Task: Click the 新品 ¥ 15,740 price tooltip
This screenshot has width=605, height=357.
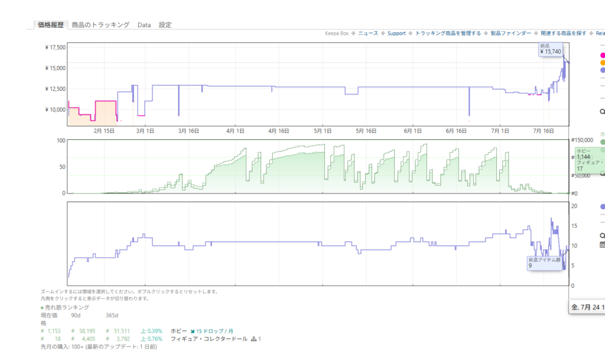Action: pos(551,49)
